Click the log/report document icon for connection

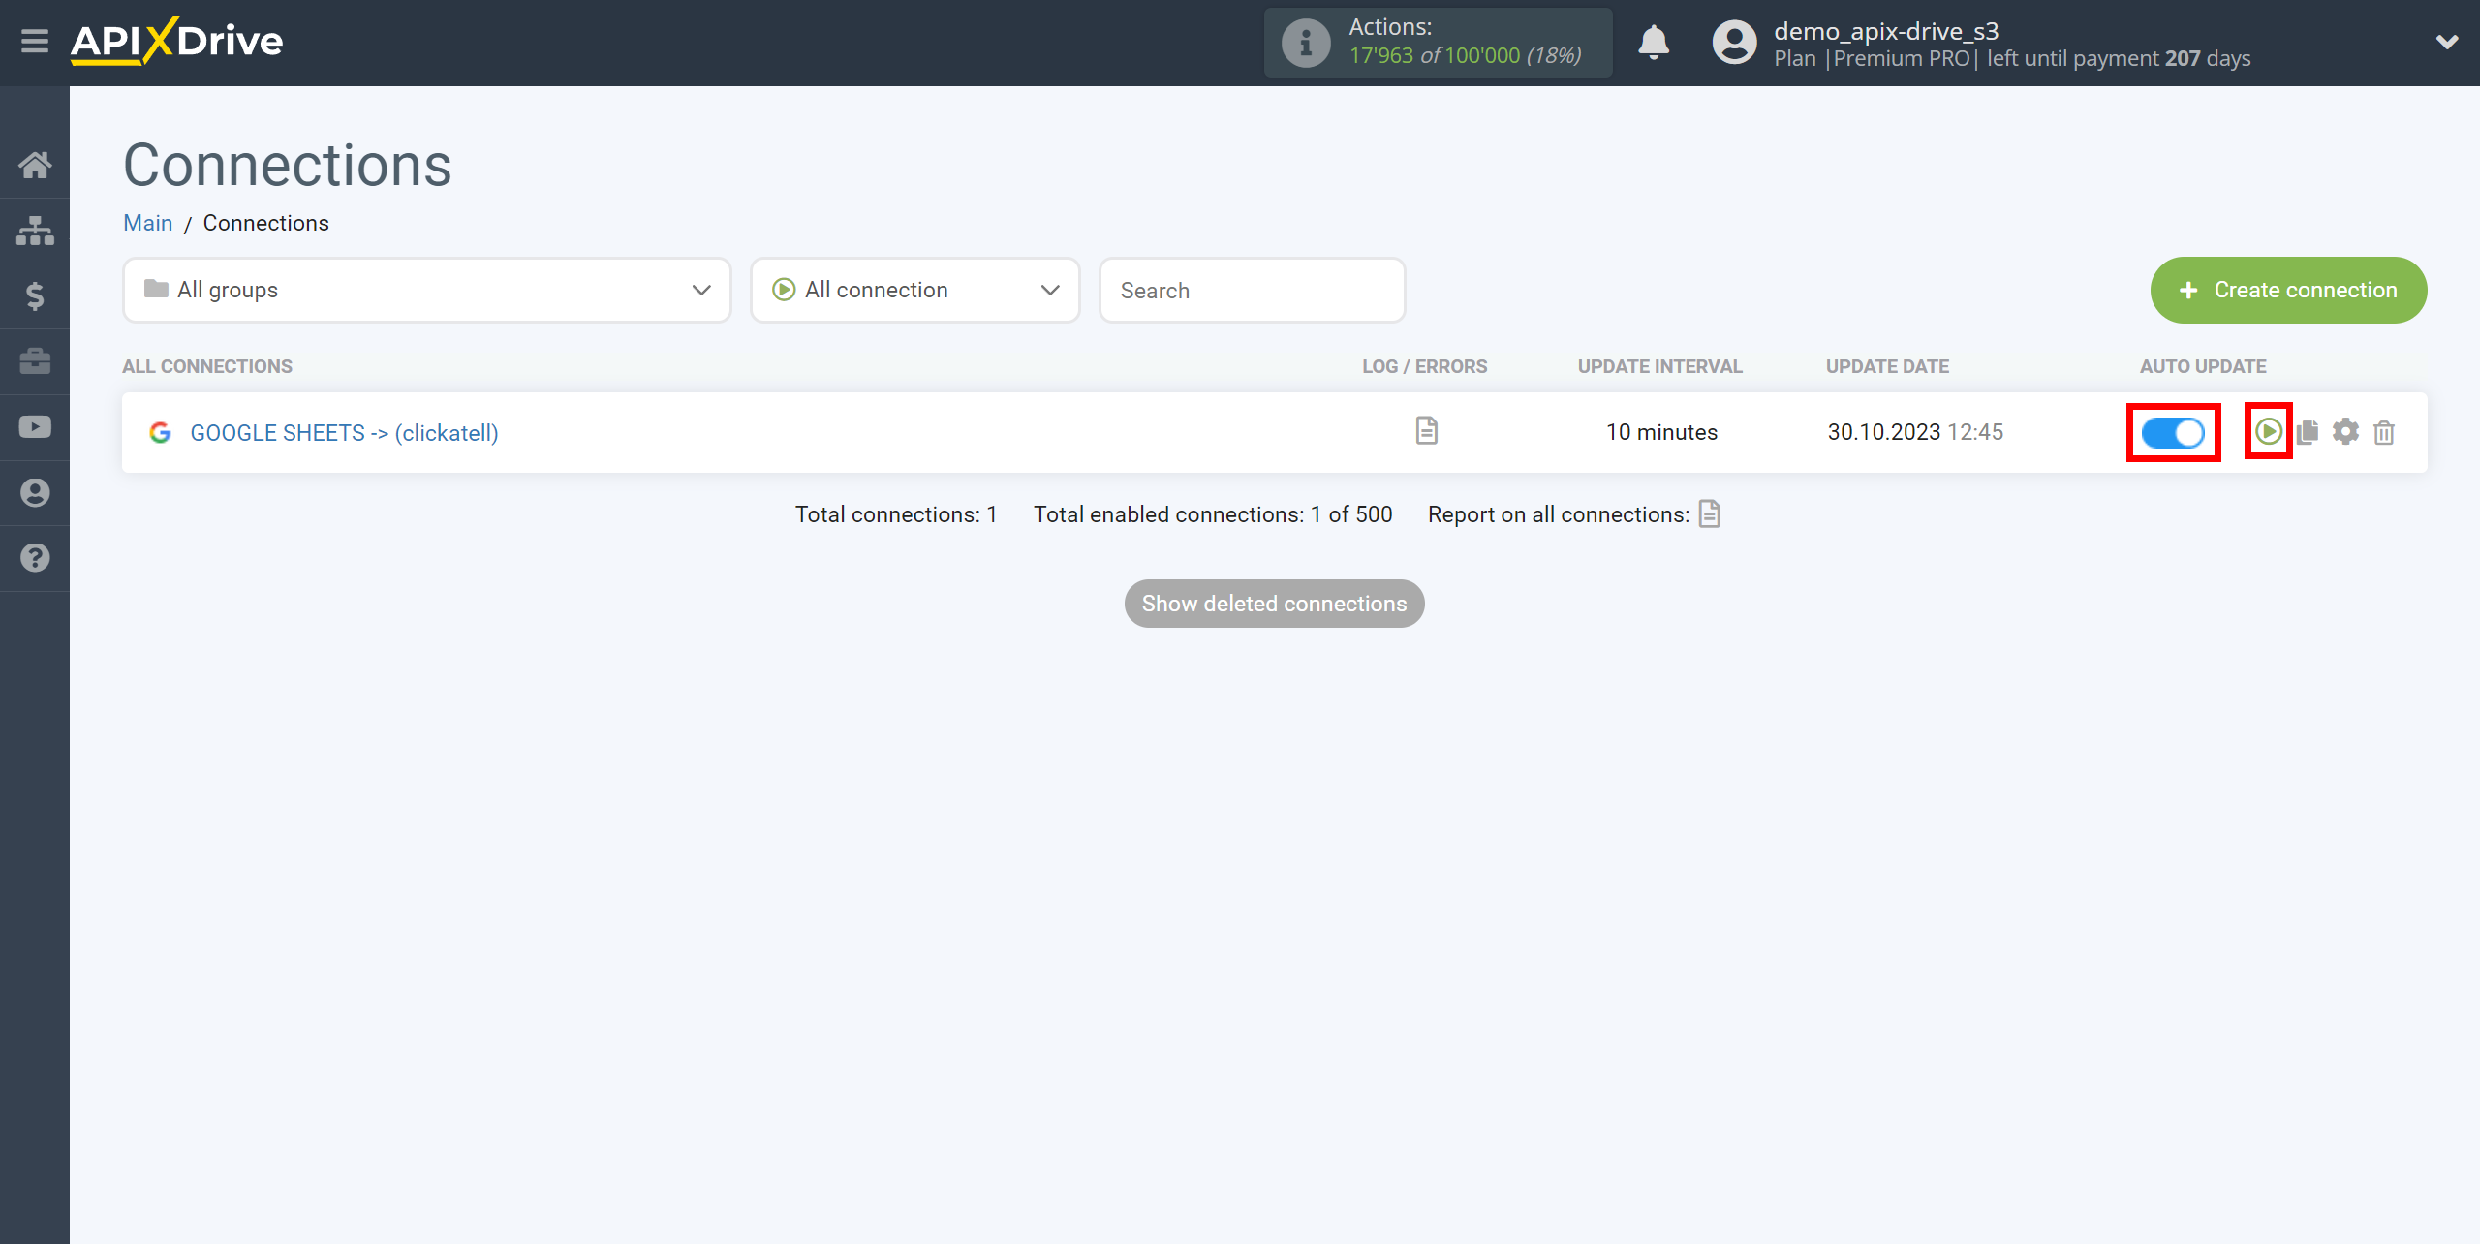[1426, 431]
